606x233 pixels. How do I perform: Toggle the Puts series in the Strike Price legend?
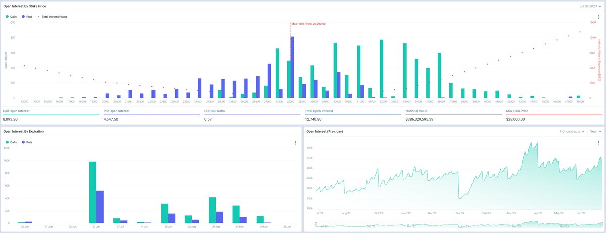point(27,17)
